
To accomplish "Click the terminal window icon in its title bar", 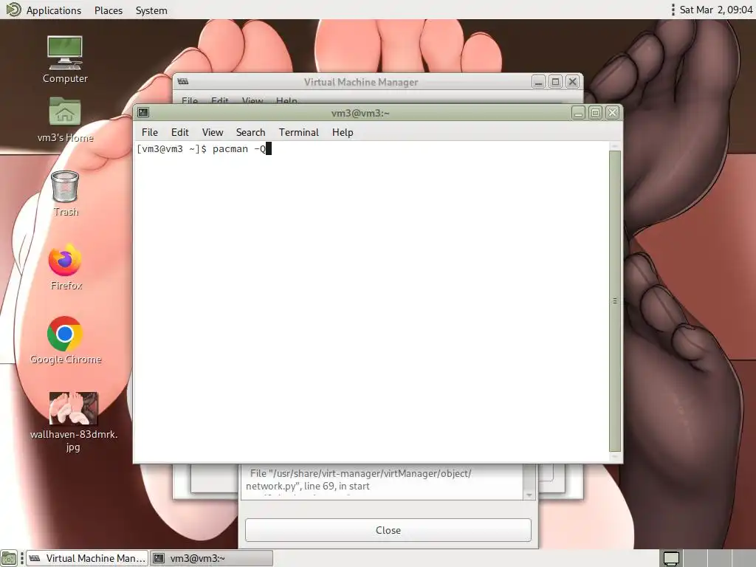I will click(x=143, y=112).
